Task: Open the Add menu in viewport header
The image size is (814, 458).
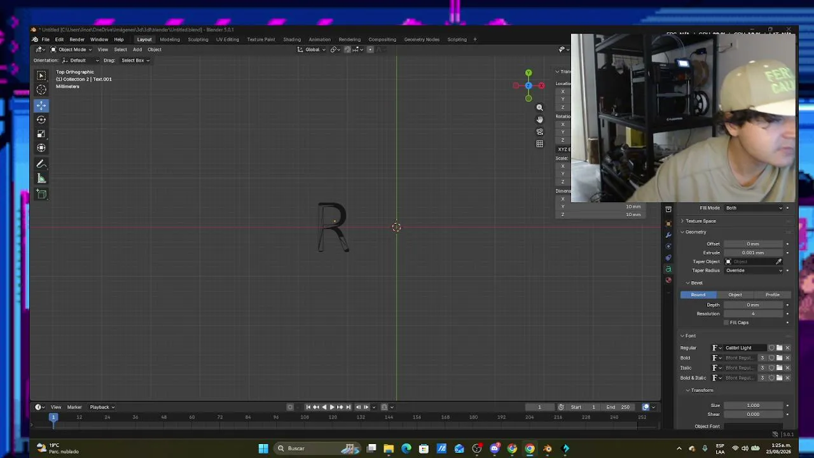Action: (x=137, y=50)
